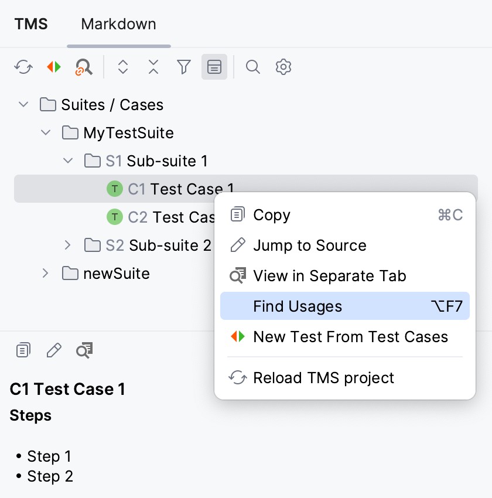The height and width of the screenshot is (498, 492).
Task: Toggle the search icon in the toolbar
Action: (252, 67)
